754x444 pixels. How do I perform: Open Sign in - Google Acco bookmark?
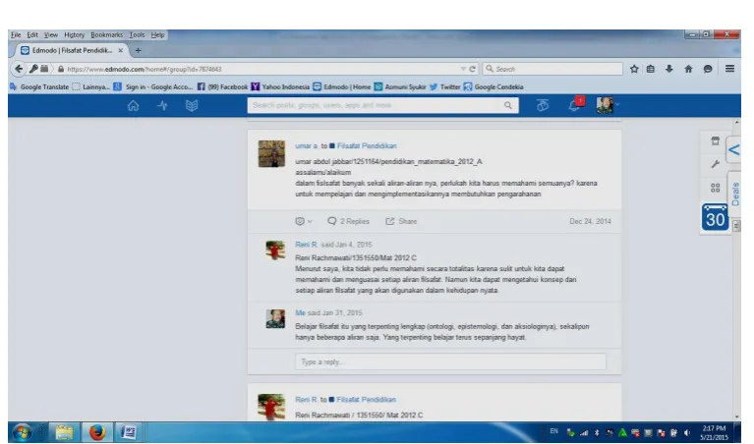tap(153, 87)
